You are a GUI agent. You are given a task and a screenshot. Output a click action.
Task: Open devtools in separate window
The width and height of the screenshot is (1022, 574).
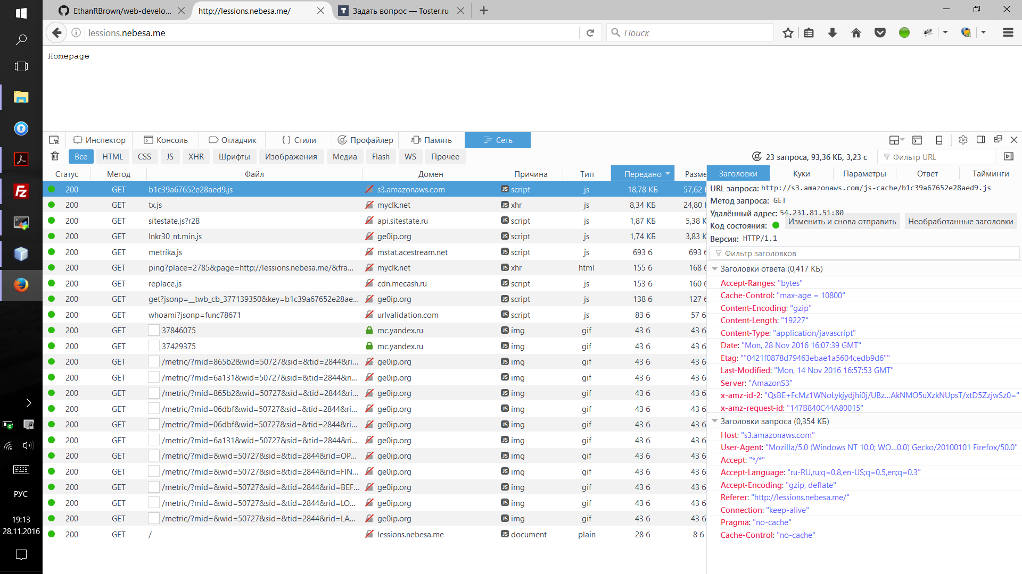click(x=998, y=139)
